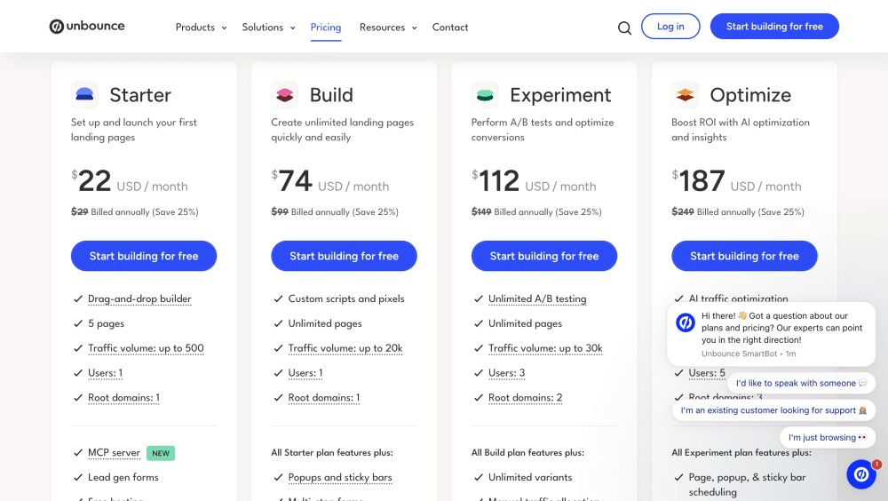Click the Experiment plan icon
The image size is (888, 501).
click(x=485, y=95)
